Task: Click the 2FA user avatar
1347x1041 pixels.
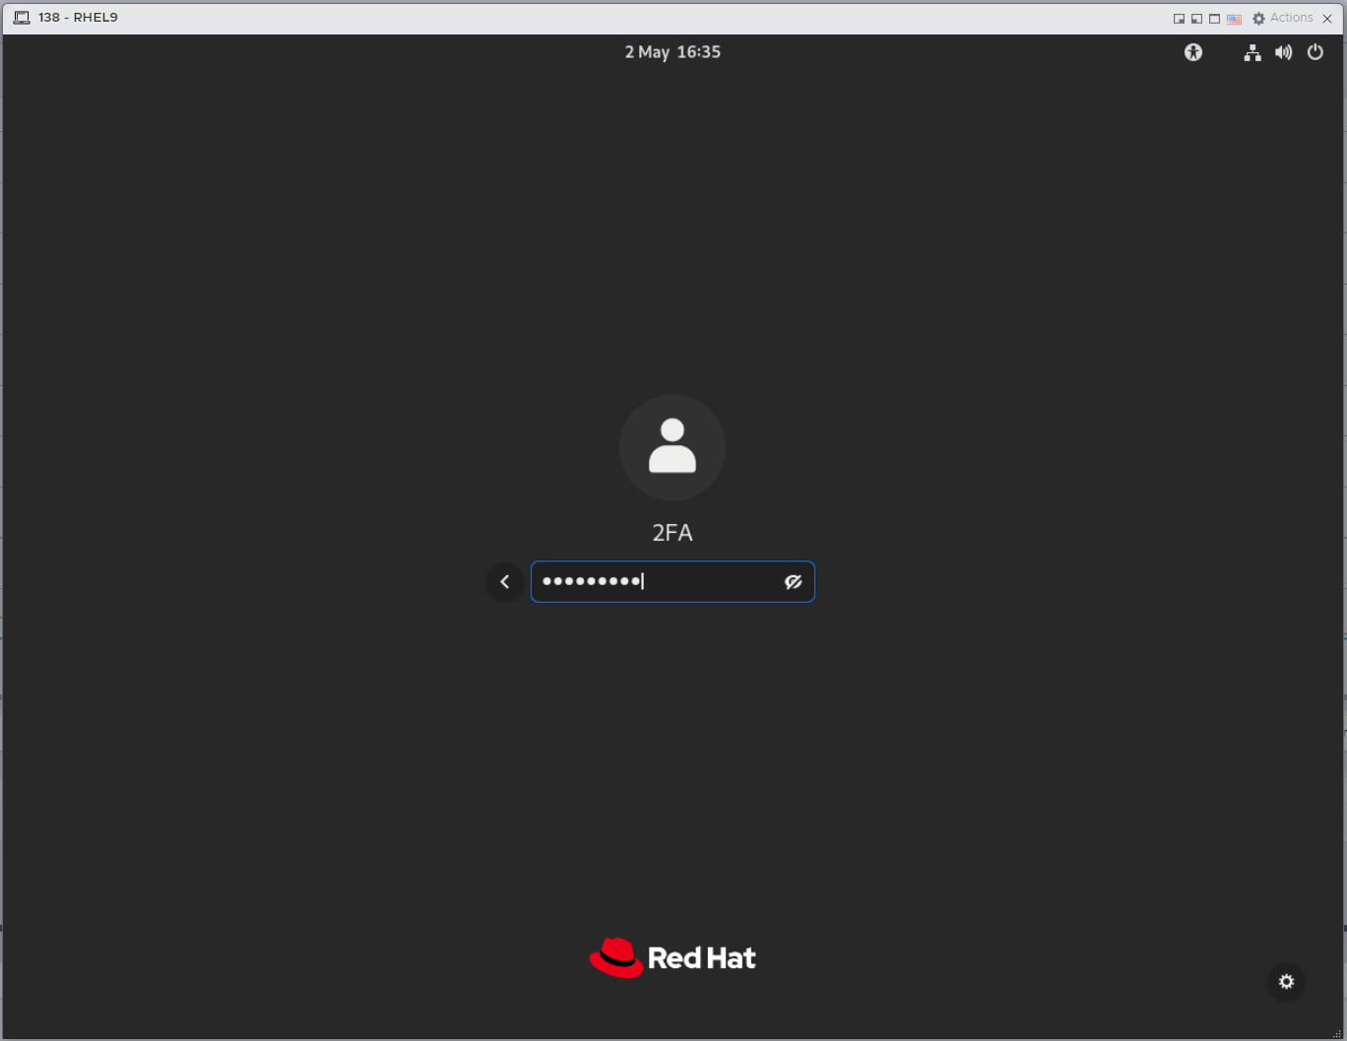Action: click(x=673, y=447)
